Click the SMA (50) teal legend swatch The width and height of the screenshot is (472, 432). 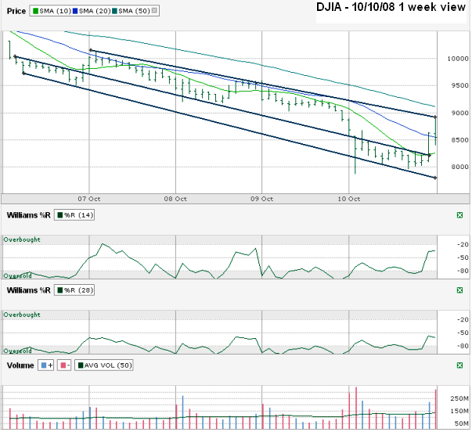click(115, 11)
